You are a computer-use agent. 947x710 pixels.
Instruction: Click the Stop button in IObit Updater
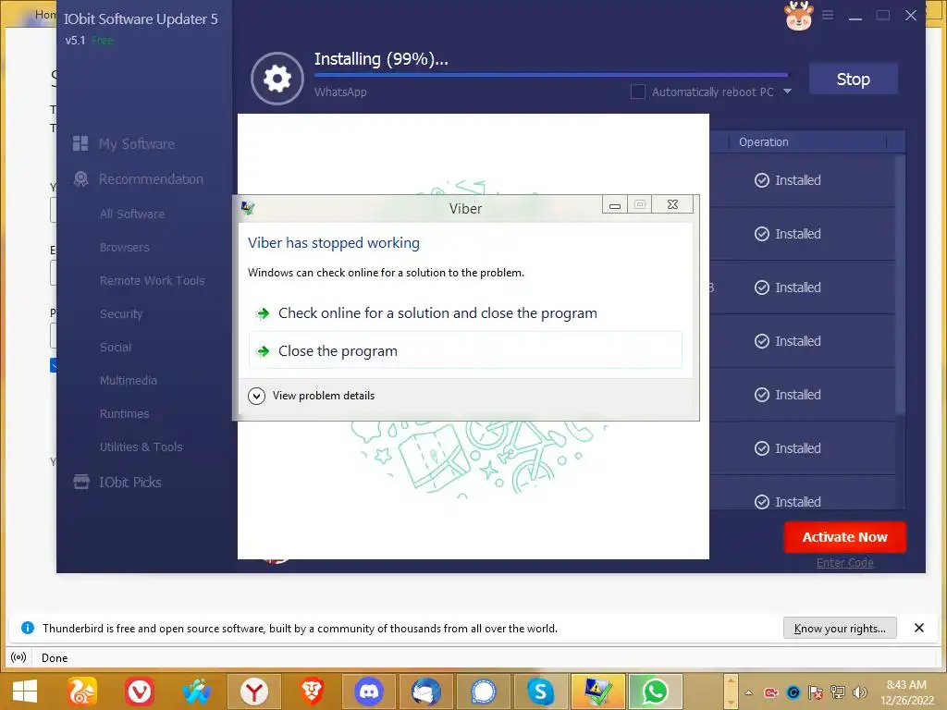click(x=853, y=80)
